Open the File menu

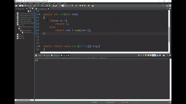16,3
